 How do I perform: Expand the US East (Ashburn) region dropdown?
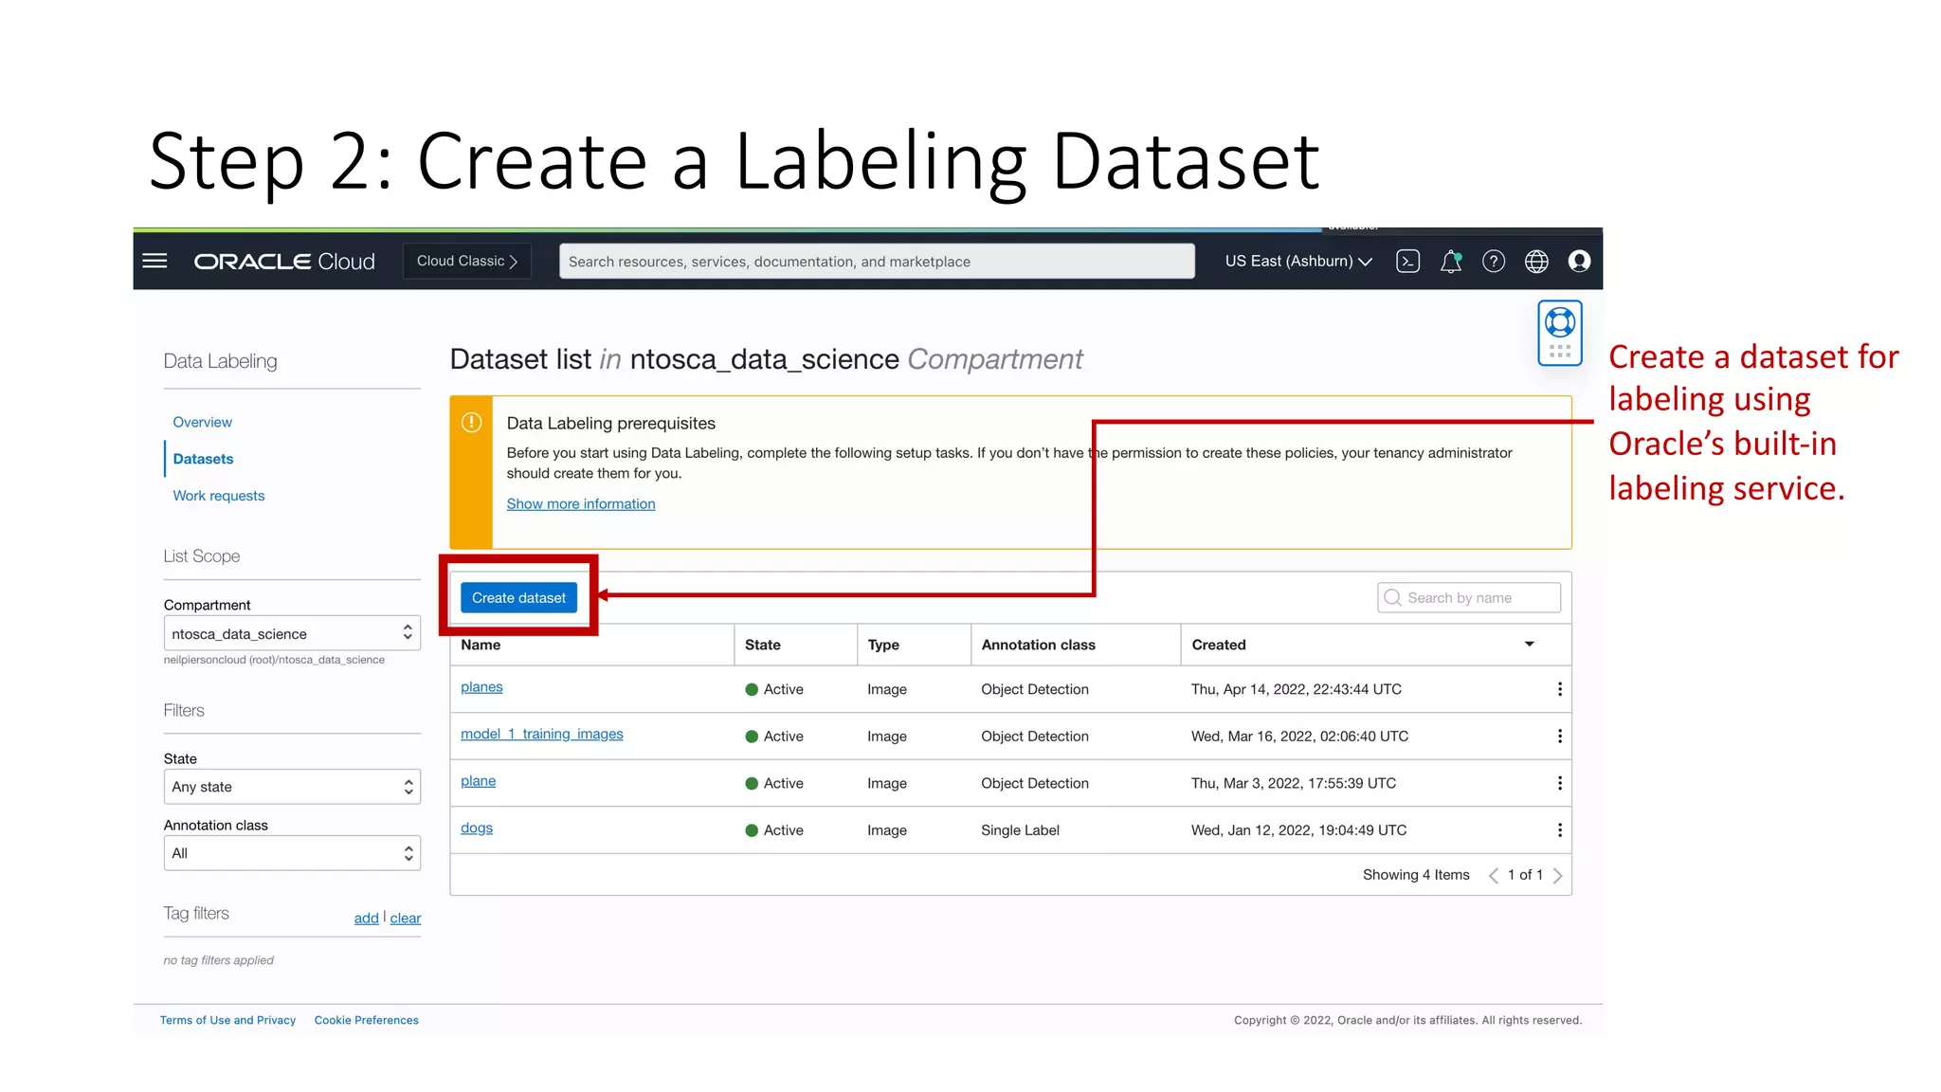click(x=1297, y=262)
